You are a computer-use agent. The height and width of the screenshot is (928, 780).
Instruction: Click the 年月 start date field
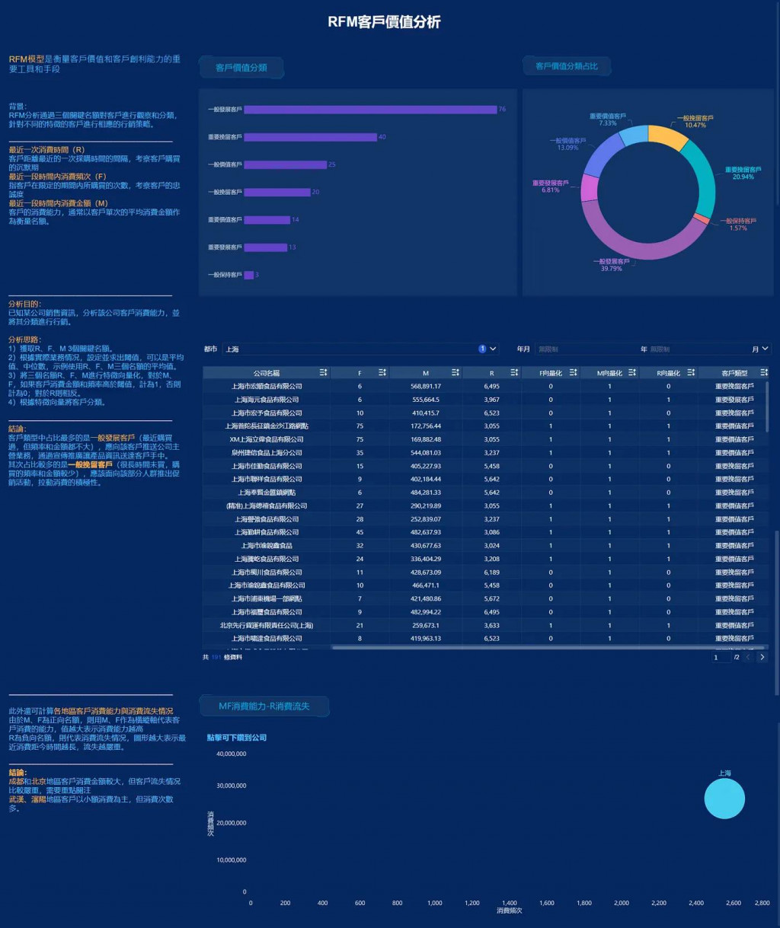tap(587, 349)
